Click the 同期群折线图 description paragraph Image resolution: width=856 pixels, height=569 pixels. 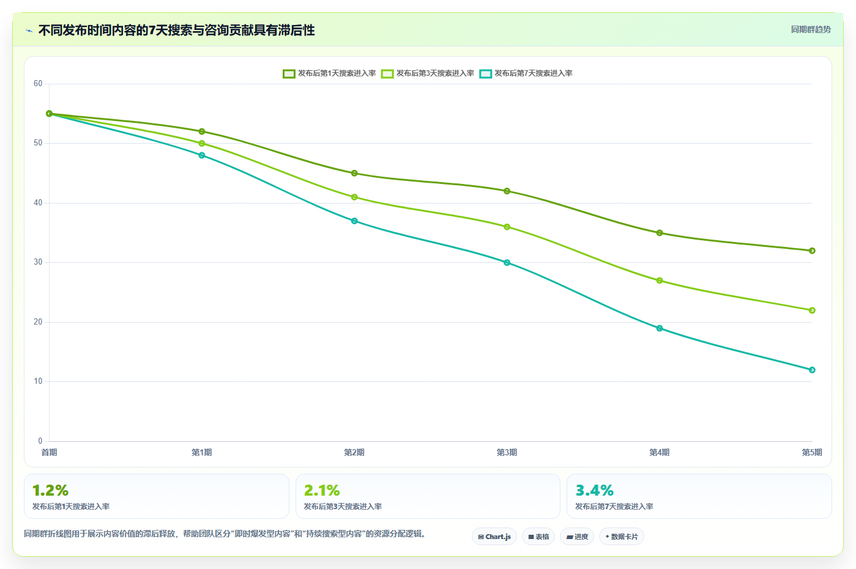[225, 534]
